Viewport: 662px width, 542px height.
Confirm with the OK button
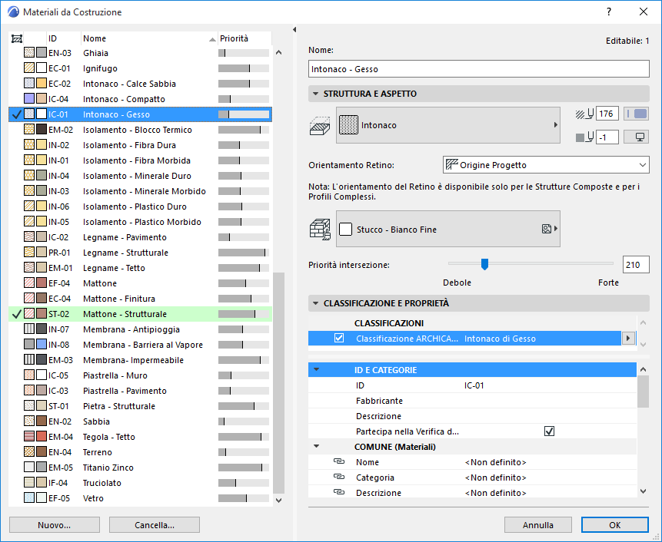[615, 524]
